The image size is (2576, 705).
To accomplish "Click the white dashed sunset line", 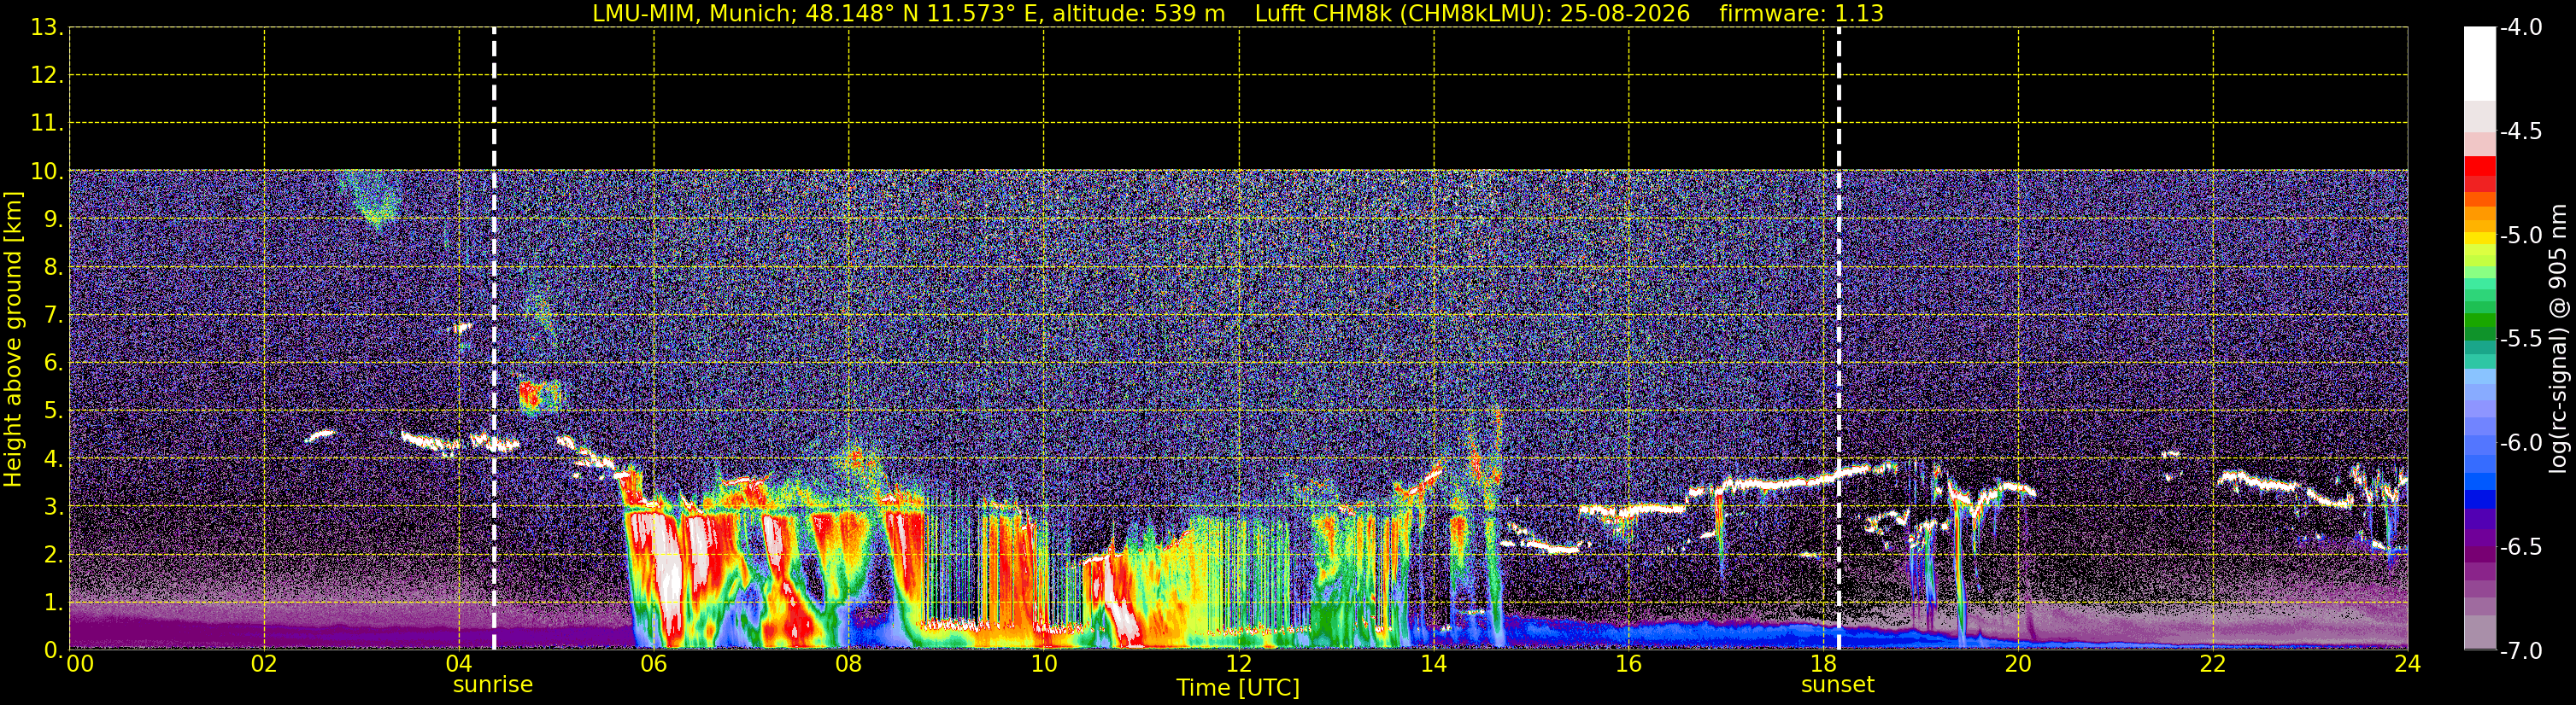I will pos(1838,339).
